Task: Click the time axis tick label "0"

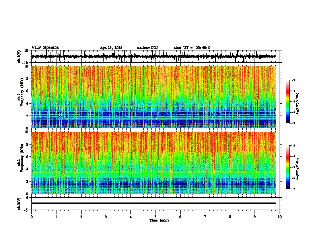Action: 31,217
